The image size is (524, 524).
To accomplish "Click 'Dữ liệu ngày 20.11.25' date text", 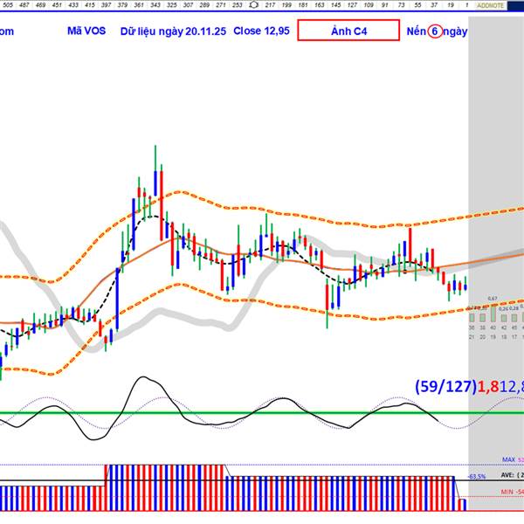I will point(173,31).
